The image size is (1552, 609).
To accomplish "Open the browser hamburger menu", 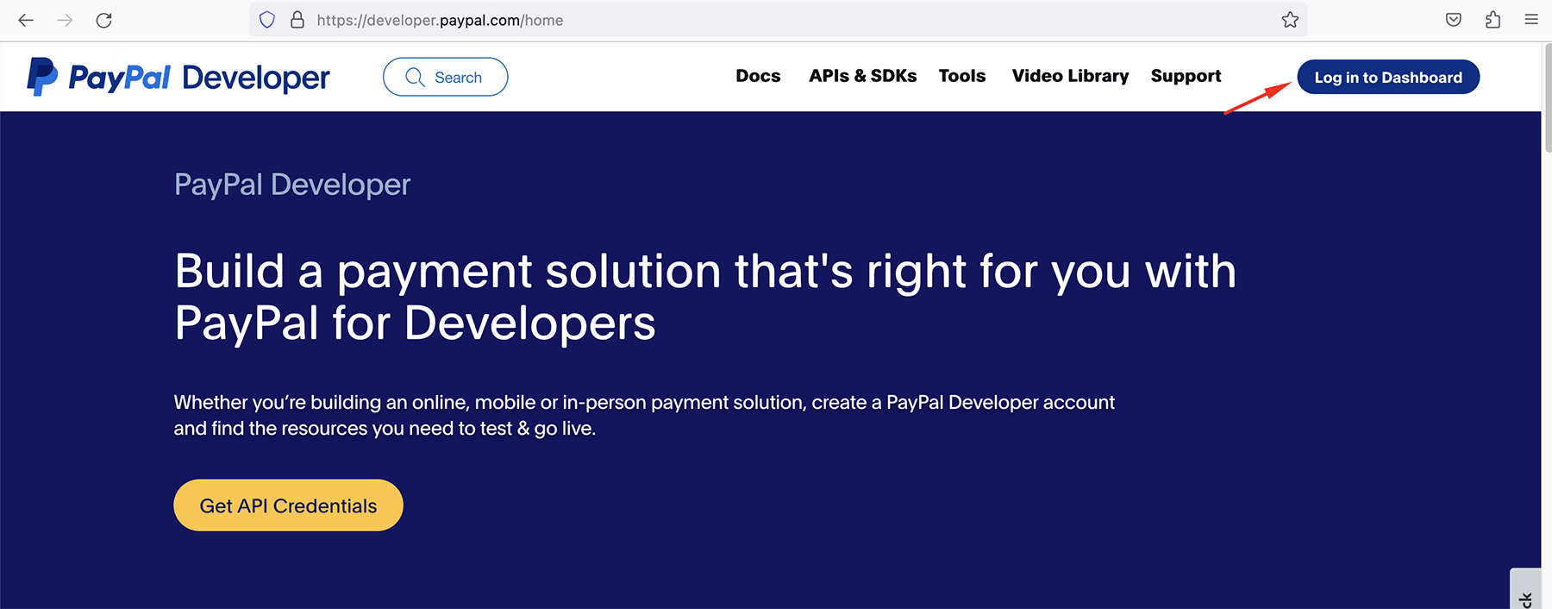I will [x=1531, y=20].
